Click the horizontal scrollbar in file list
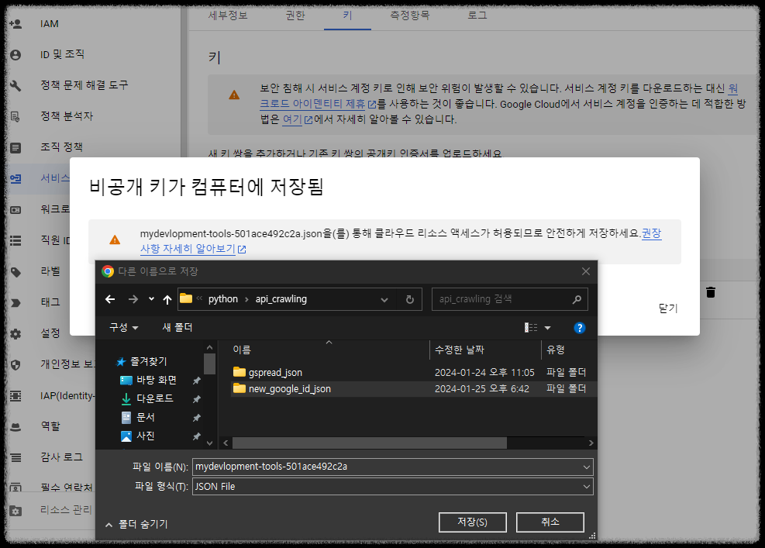 click(x=370, y=443)
